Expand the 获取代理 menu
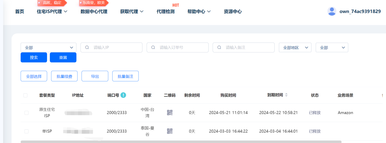Viewport: 386px width, 143px height. tap(132, 12)
